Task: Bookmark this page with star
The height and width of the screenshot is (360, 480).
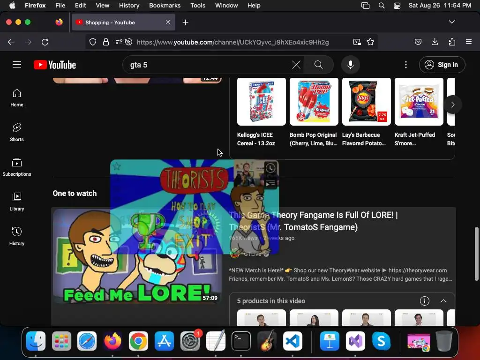Action: pos(370,42)
